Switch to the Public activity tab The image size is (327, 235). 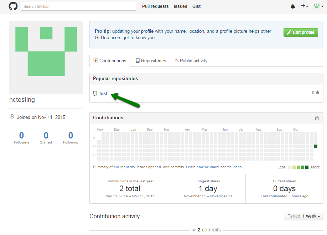(x=191, y=61)
